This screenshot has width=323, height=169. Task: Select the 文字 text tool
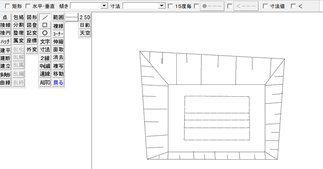pos(45,42)
